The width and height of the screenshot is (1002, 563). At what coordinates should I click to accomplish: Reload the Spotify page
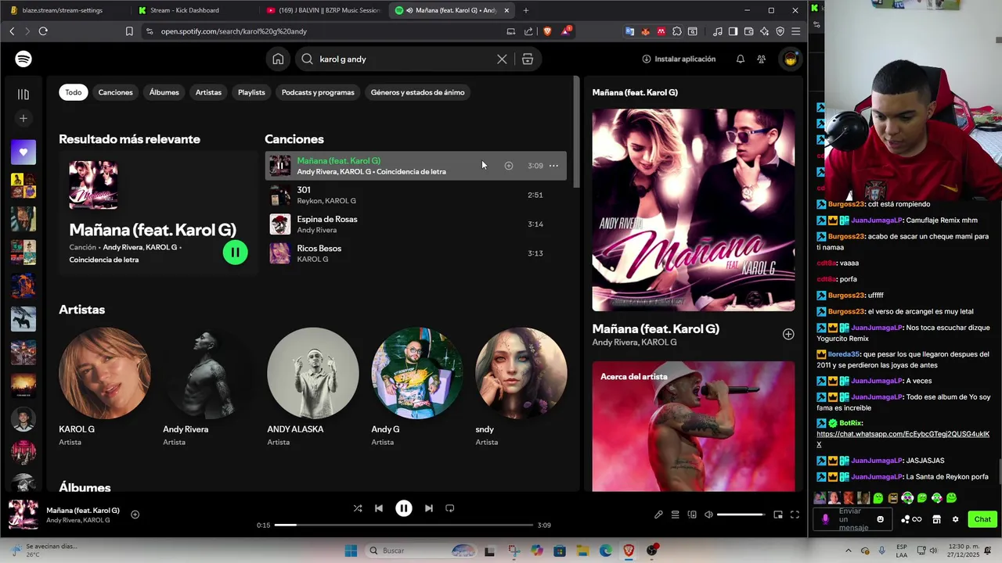coord(43,31)
